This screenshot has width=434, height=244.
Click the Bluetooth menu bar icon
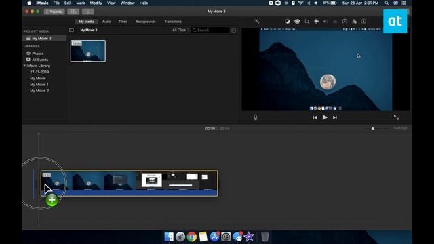point(309,3)
